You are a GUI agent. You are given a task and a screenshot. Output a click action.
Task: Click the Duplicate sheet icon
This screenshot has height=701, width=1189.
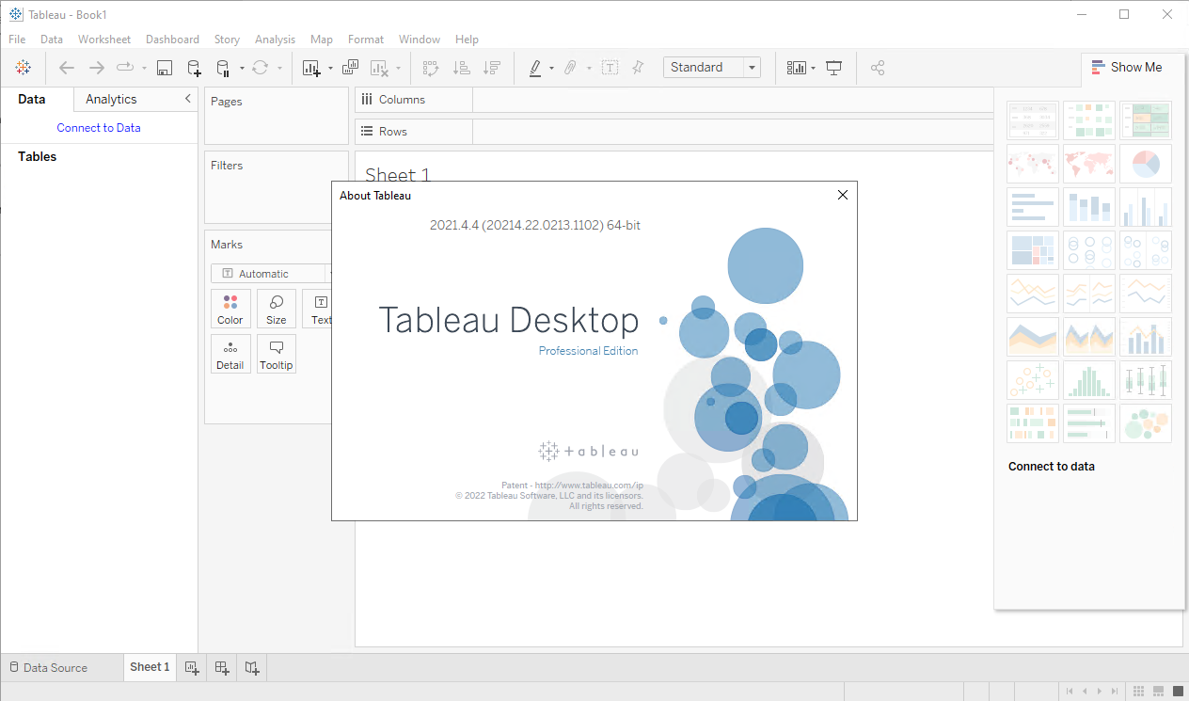[x=350, y=68]
